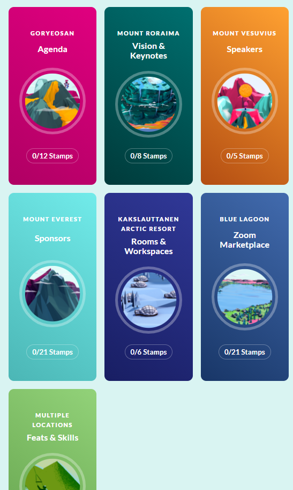Go to the Speakers heading
Image resolution: width=293 pixels, height=490 pixels.
point(245,49)
